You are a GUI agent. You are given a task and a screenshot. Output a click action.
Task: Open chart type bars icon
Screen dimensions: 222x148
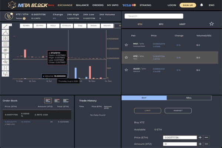(x=6, y=74)
